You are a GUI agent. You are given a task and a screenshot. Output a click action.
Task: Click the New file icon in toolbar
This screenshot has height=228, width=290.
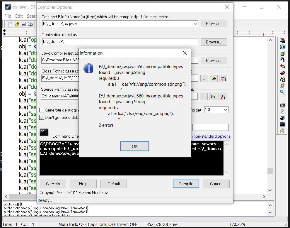pyautogui.click(x=10, y=24)
